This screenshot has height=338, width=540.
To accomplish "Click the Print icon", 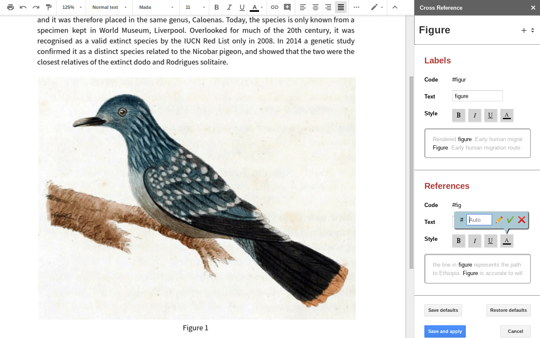I will click(10, 7).
